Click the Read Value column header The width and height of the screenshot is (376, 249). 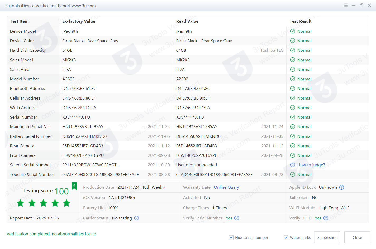(x=187, y=21)
